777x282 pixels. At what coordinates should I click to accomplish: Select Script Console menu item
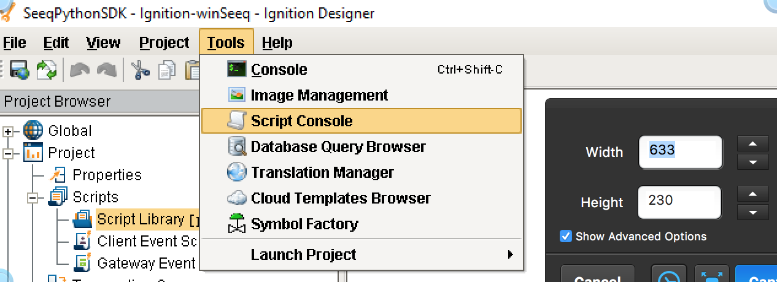pyautogui.click(x=301, y=121)
